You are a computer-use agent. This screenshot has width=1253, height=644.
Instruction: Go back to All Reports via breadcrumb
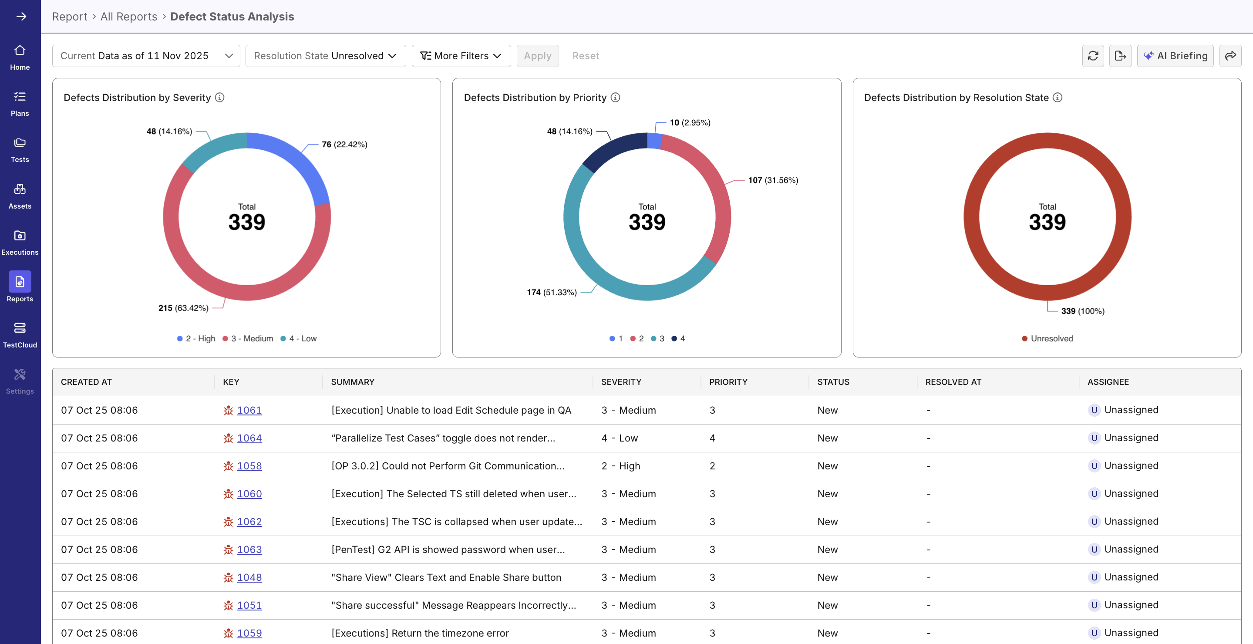[128, 16]
